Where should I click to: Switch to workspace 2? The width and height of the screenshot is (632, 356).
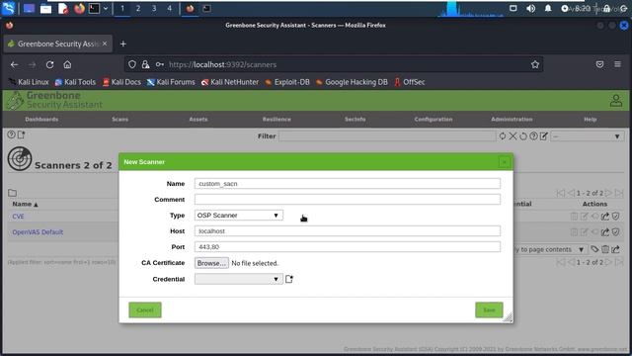[138, 8]
